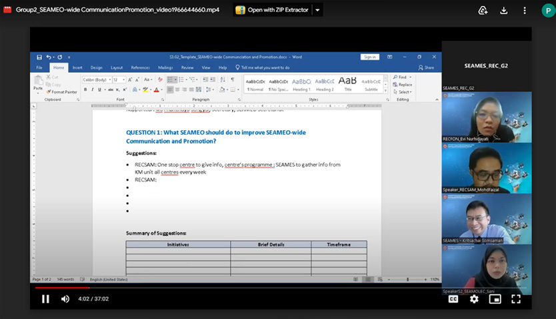
Task: Open Line and Paragraph Spacing dropdown
Action: click(x=209, y=90)
